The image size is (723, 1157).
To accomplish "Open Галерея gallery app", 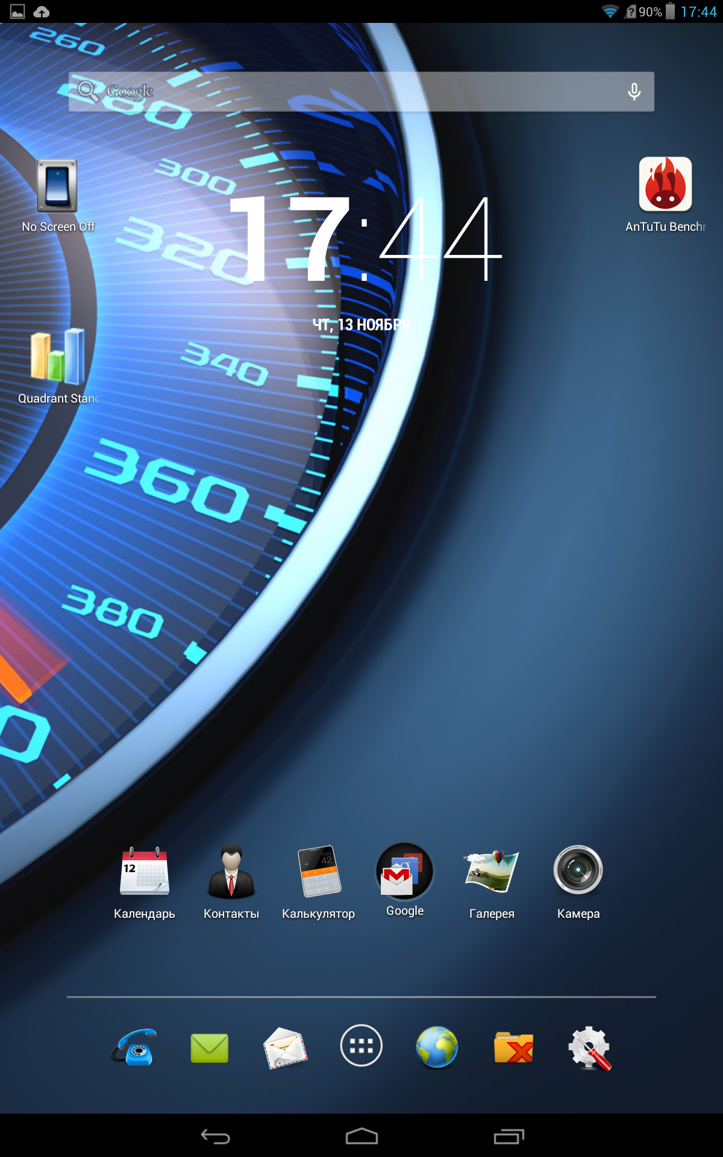I will (492, 871).
